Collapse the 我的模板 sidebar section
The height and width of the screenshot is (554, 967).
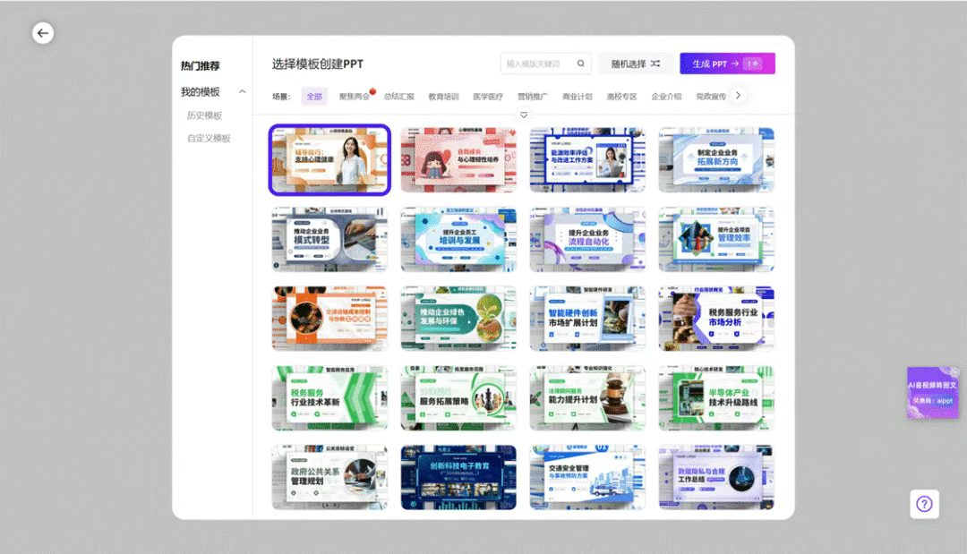pyautogui.click(x=242, y=91)
